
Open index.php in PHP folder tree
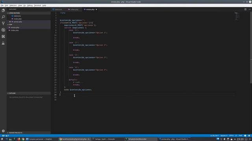pyautogui.click(x=29, y=31)
